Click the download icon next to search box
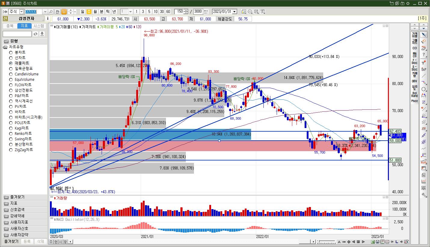430x247 pixels. tap(42, 34)
